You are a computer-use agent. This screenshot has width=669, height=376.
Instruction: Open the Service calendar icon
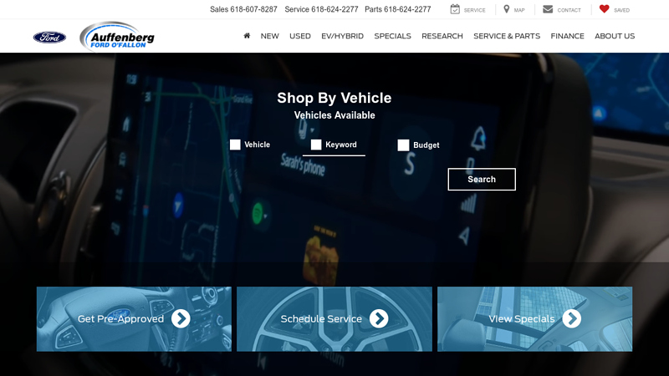click(x=455, y=9)
